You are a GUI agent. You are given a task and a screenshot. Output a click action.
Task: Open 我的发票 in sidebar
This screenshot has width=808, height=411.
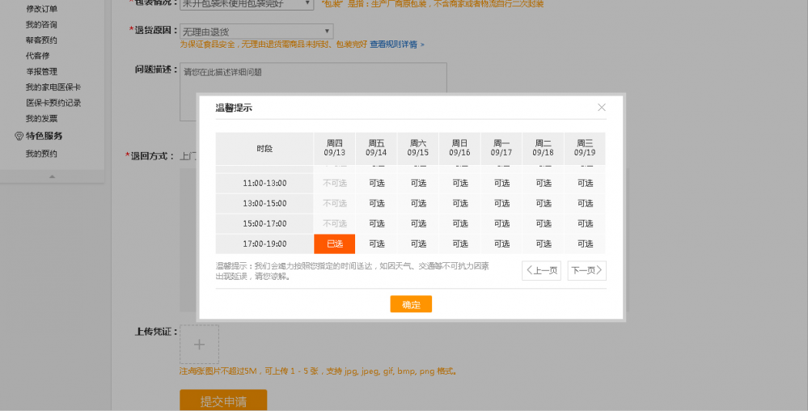(x=42, y=119)
